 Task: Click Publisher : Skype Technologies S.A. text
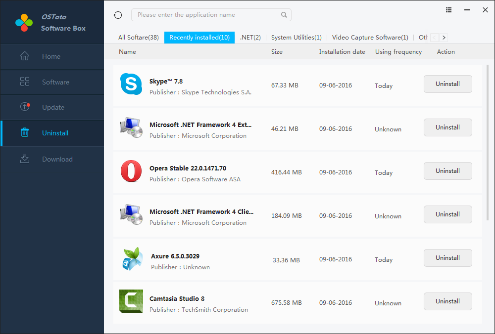coord(200,92)
